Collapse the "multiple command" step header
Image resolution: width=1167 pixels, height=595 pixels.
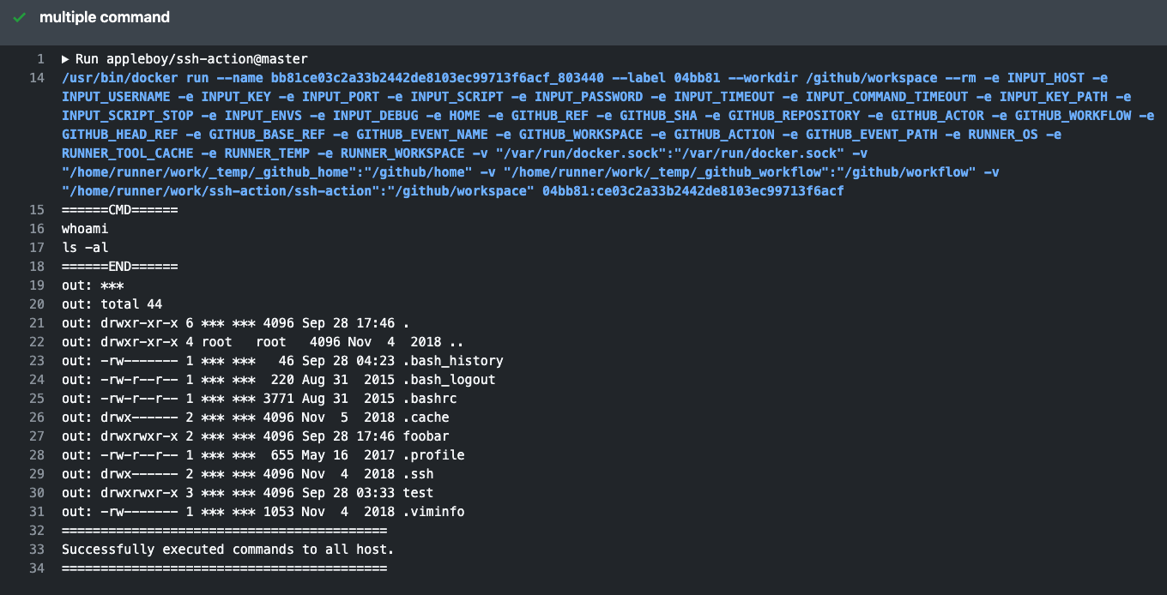click(x=105, y=17)
